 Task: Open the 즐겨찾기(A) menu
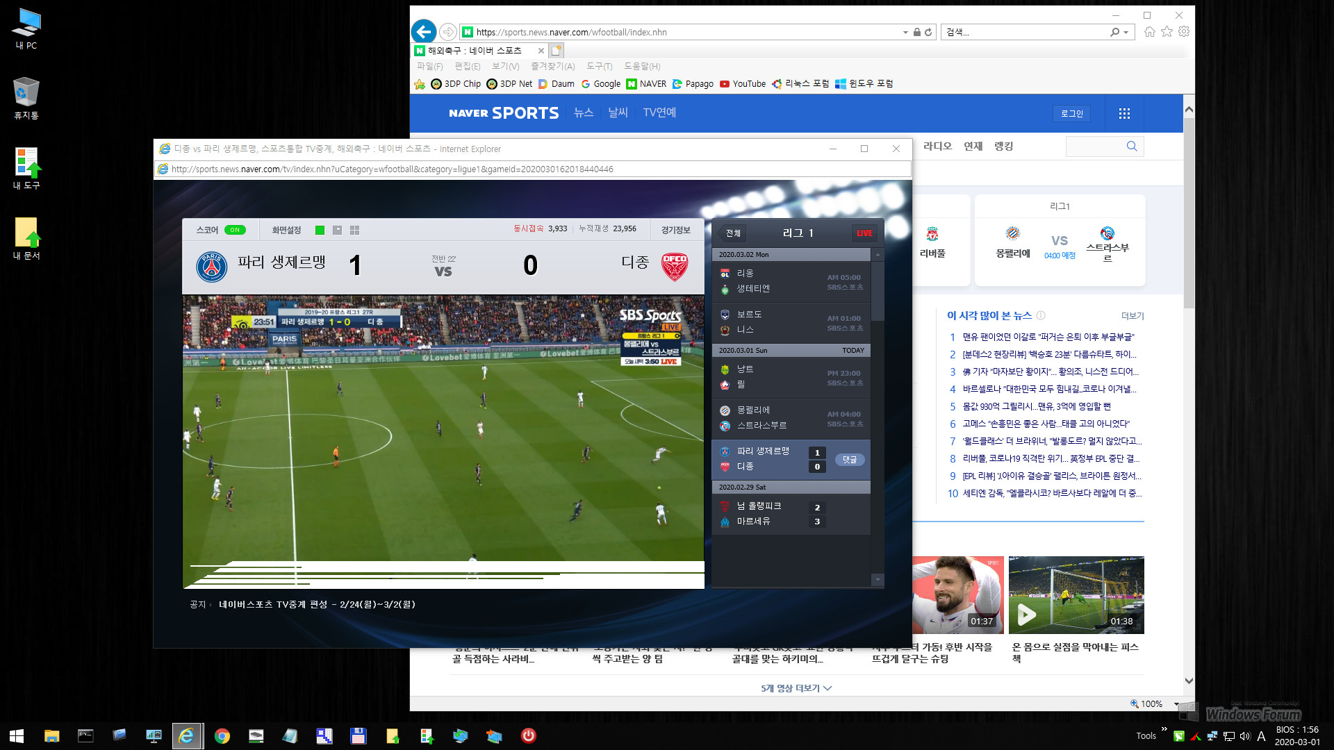[x=553, y=66]
